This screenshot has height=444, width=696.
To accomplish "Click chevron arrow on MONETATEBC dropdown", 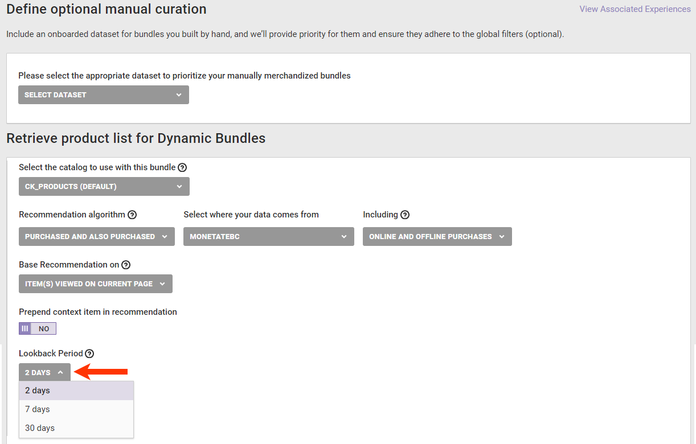I will click(x=344, y=237).
